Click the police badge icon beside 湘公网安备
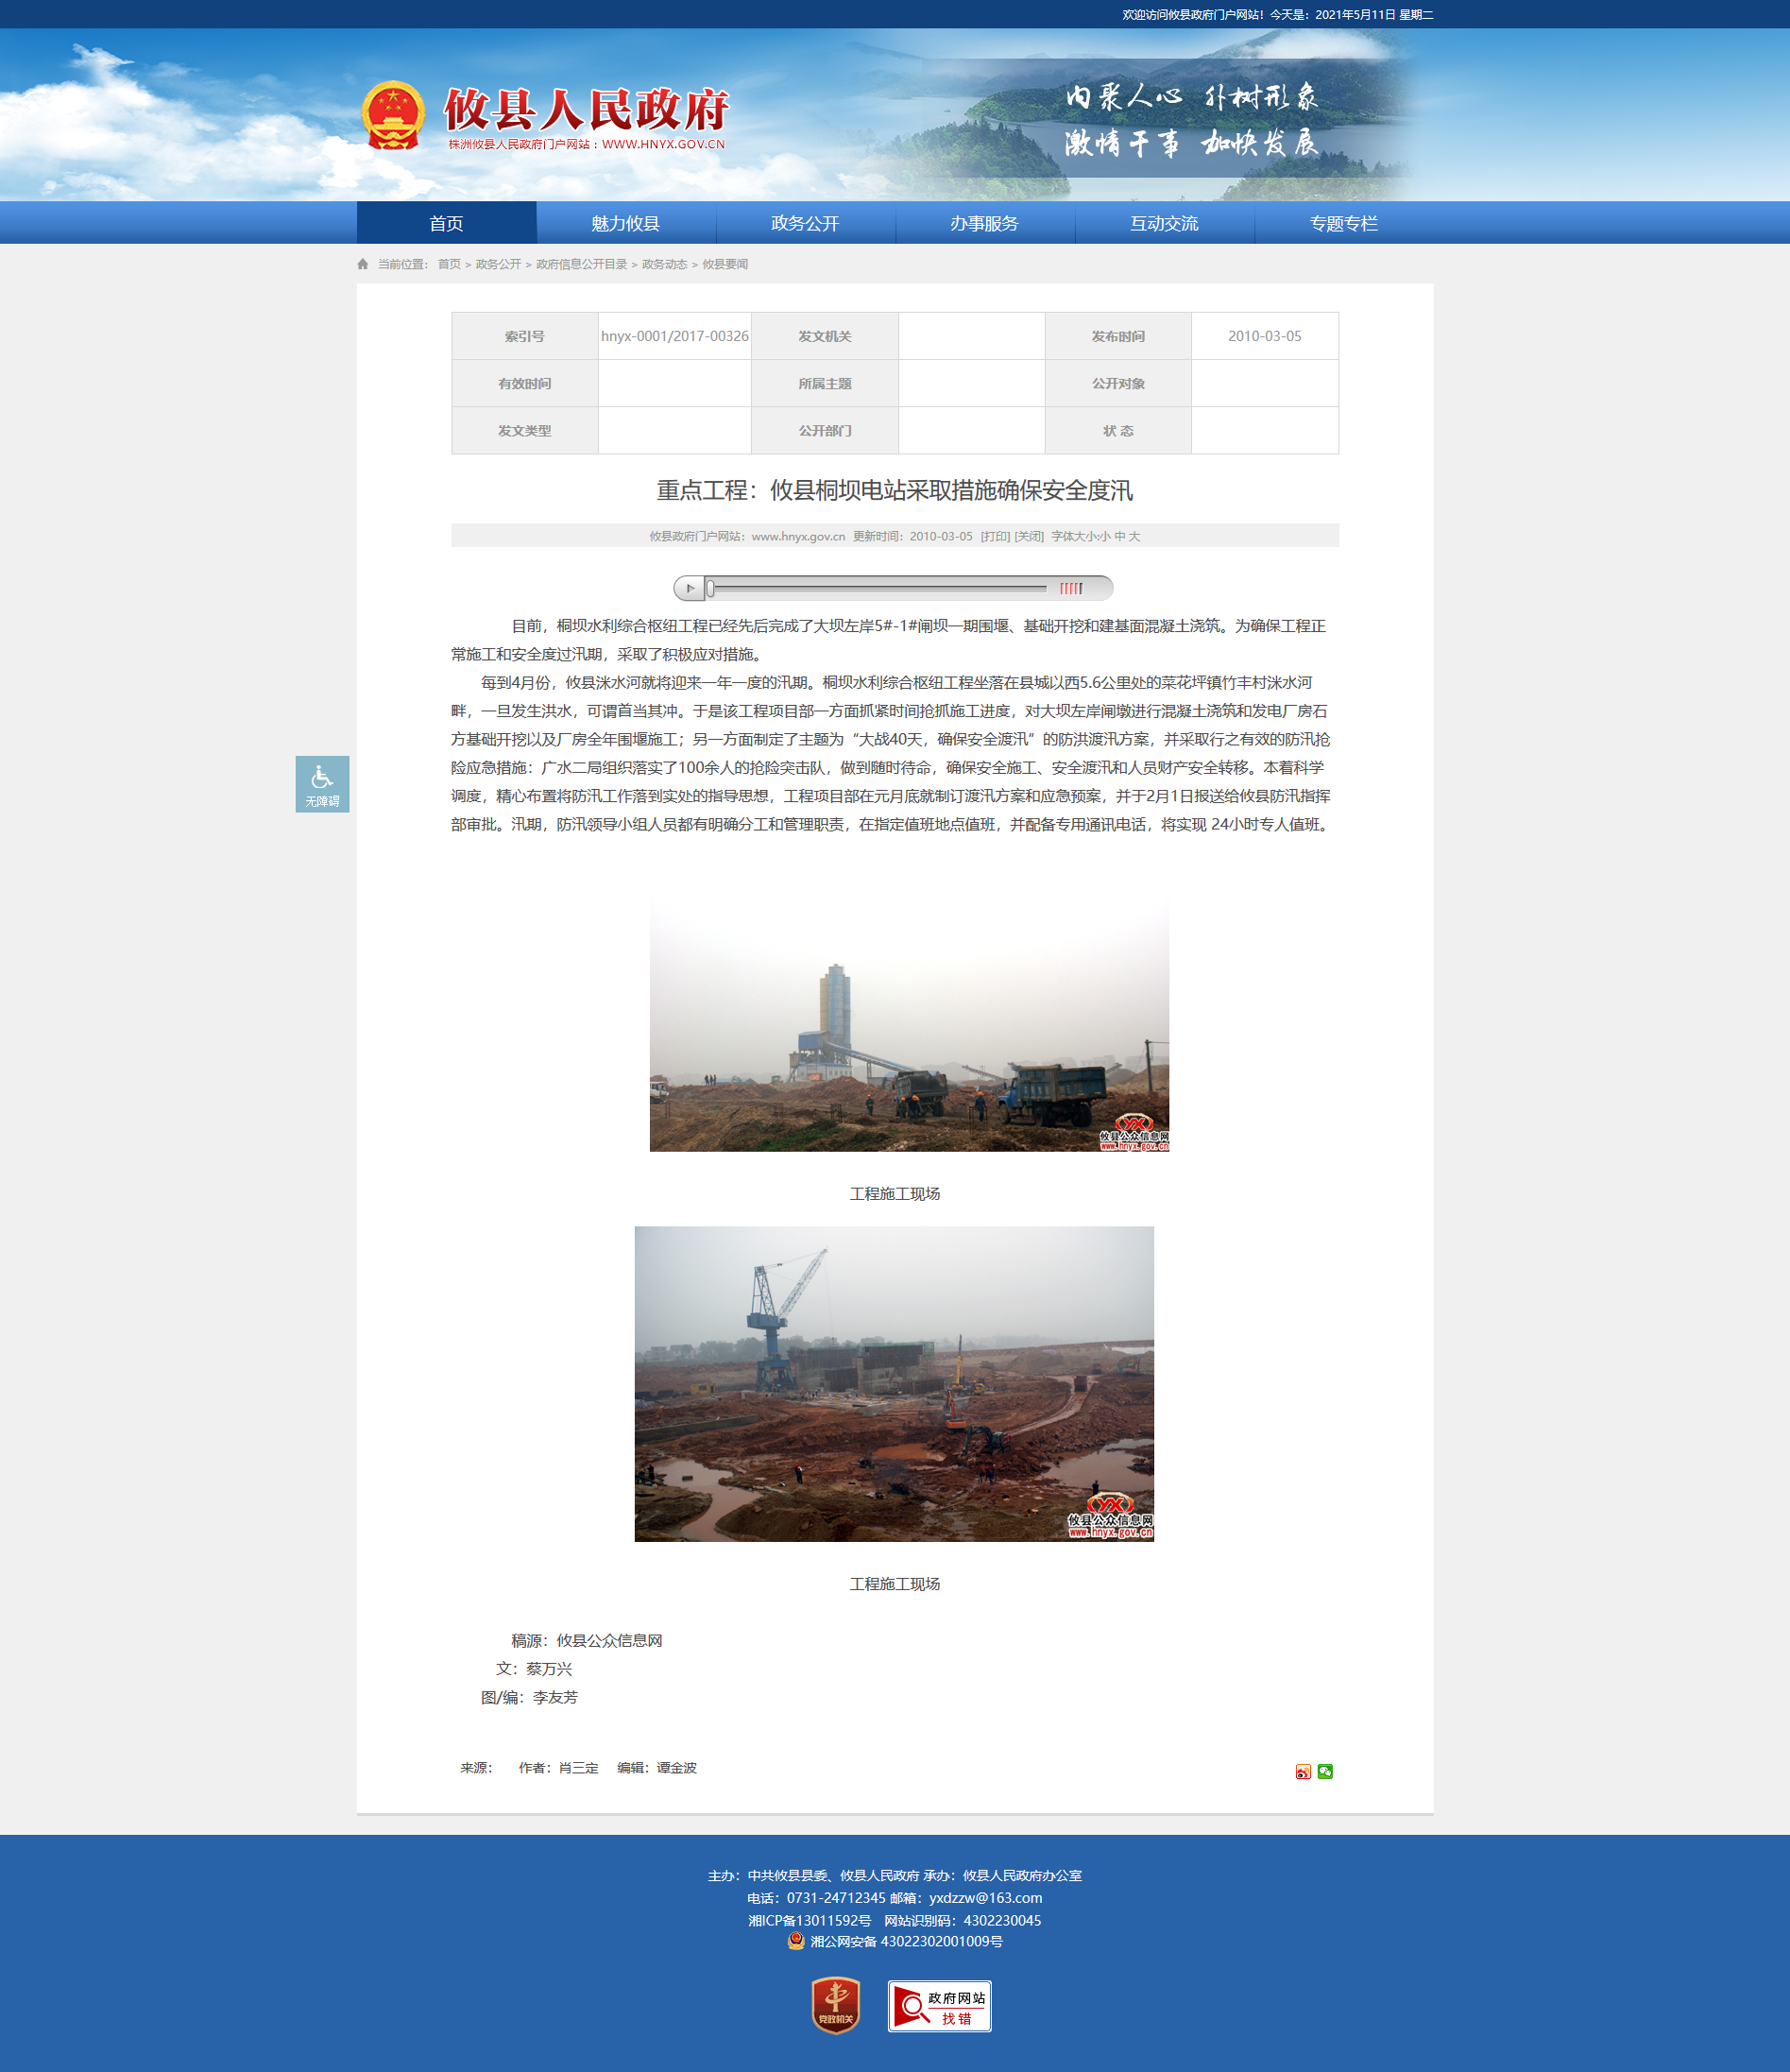The height and width of the screenshot is (2072, 1790). coord(796,1941)
